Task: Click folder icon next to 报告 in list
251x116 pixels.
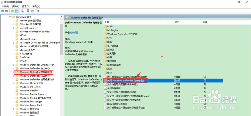Action: click(x=105, y=38)
